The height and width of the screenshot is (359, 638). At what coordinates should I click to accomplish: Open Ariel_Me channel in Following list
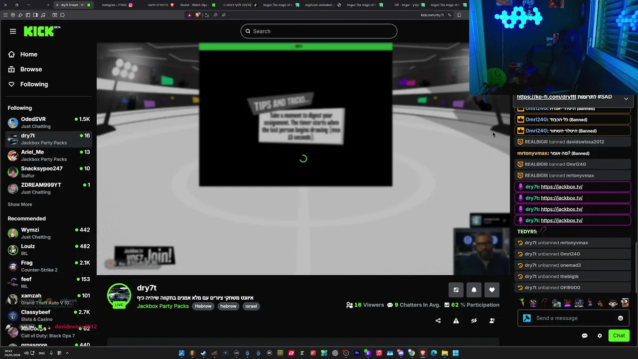(48, 156)
